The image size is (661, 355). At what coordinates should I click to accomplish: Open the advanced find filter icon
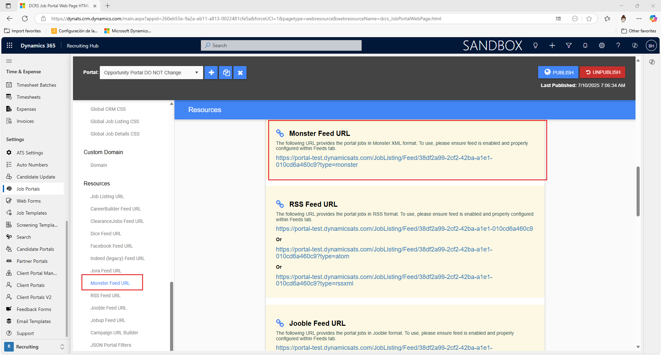[569, 45]
